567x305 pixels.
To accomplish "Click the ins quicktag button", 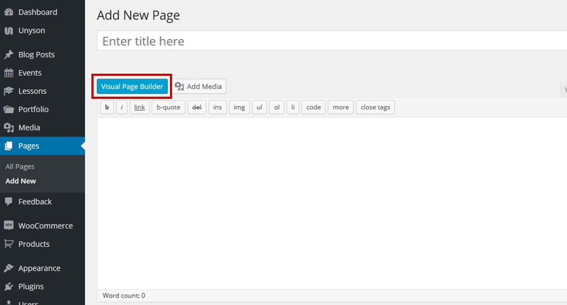I will pos(218,107).
